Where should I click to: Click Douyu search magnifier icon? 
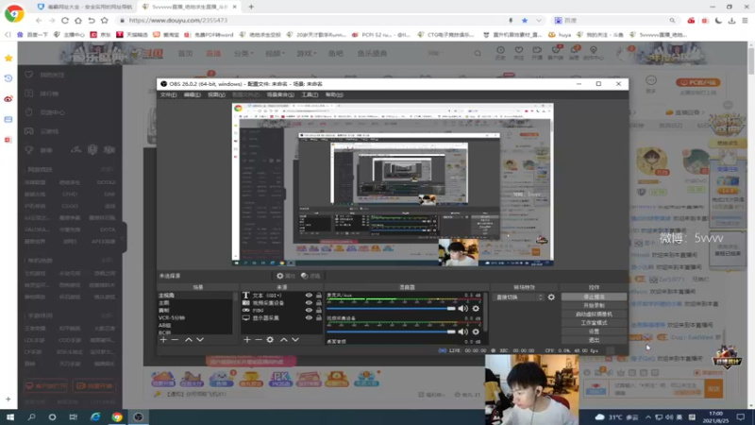[x=478, y=53]
